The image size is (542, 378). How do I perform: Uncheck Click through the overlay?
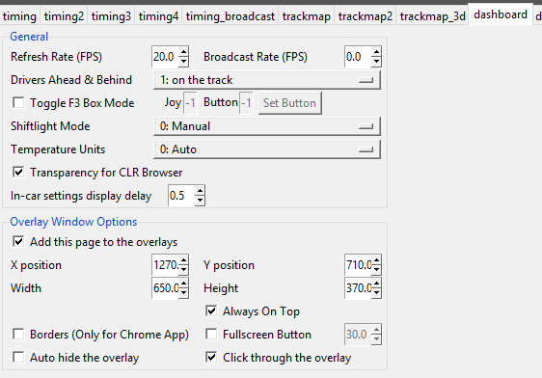(x=211, y=357)
